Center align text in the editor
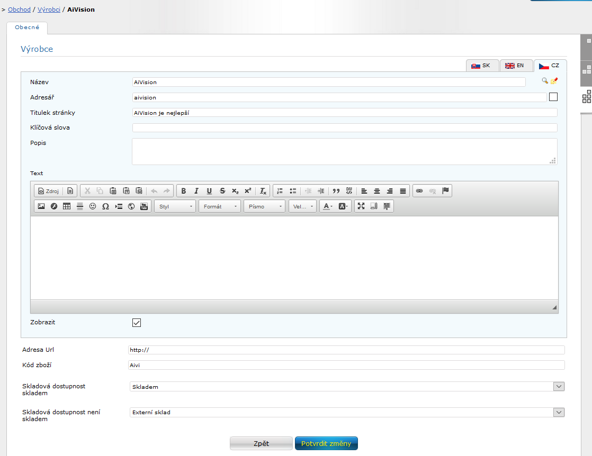The height and width of the screenshot is (456, 592). [x=377, y=191]
